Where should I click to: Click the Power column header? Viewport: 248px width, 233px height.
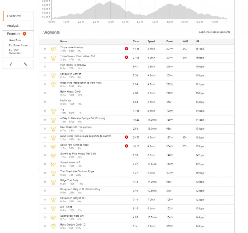(170, 41)
